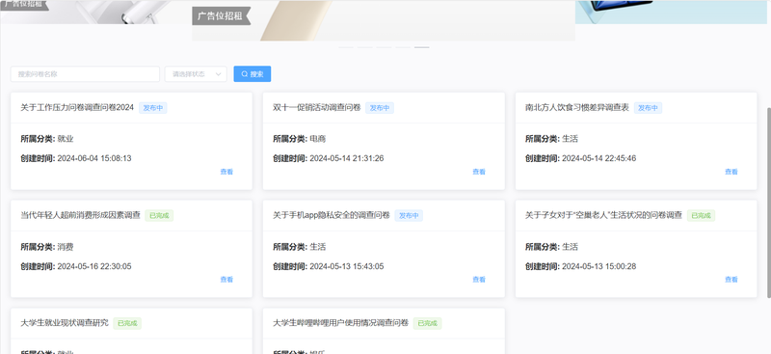Click creation time 2024-05-14 22:45:46
Screen dimensions: 771x354
click(598, 158)
